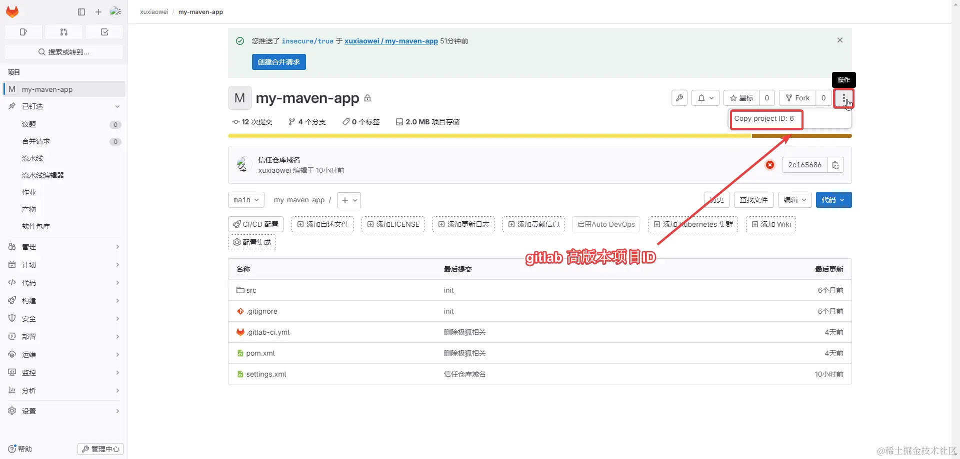Expand the 管理 sidebar section
Image resolution: width=960 pixels, height=459 pixels.
[64, 247]
